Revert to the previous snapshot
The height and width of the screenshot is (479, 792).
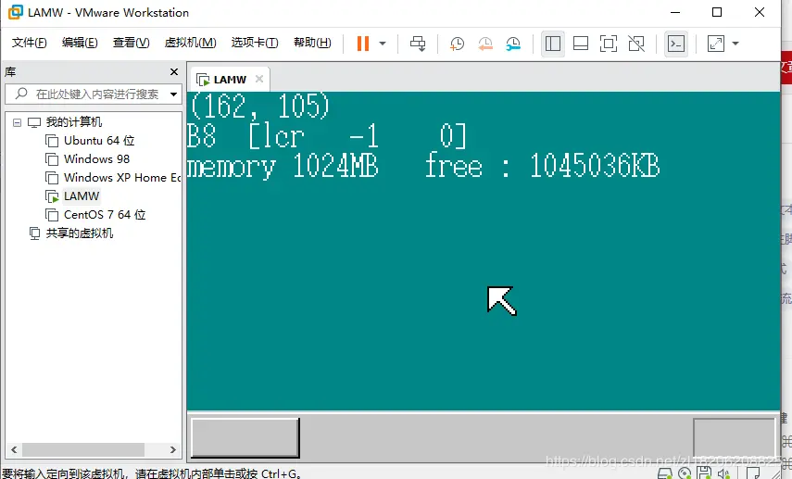(484, 44)
